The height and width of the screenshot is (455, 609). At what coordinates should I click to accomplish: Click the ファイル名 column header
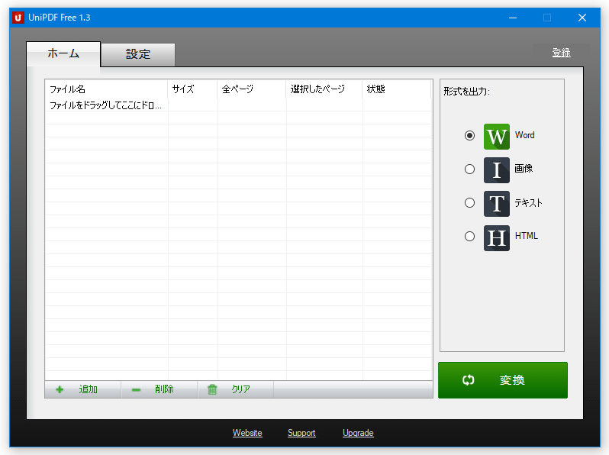106,89
